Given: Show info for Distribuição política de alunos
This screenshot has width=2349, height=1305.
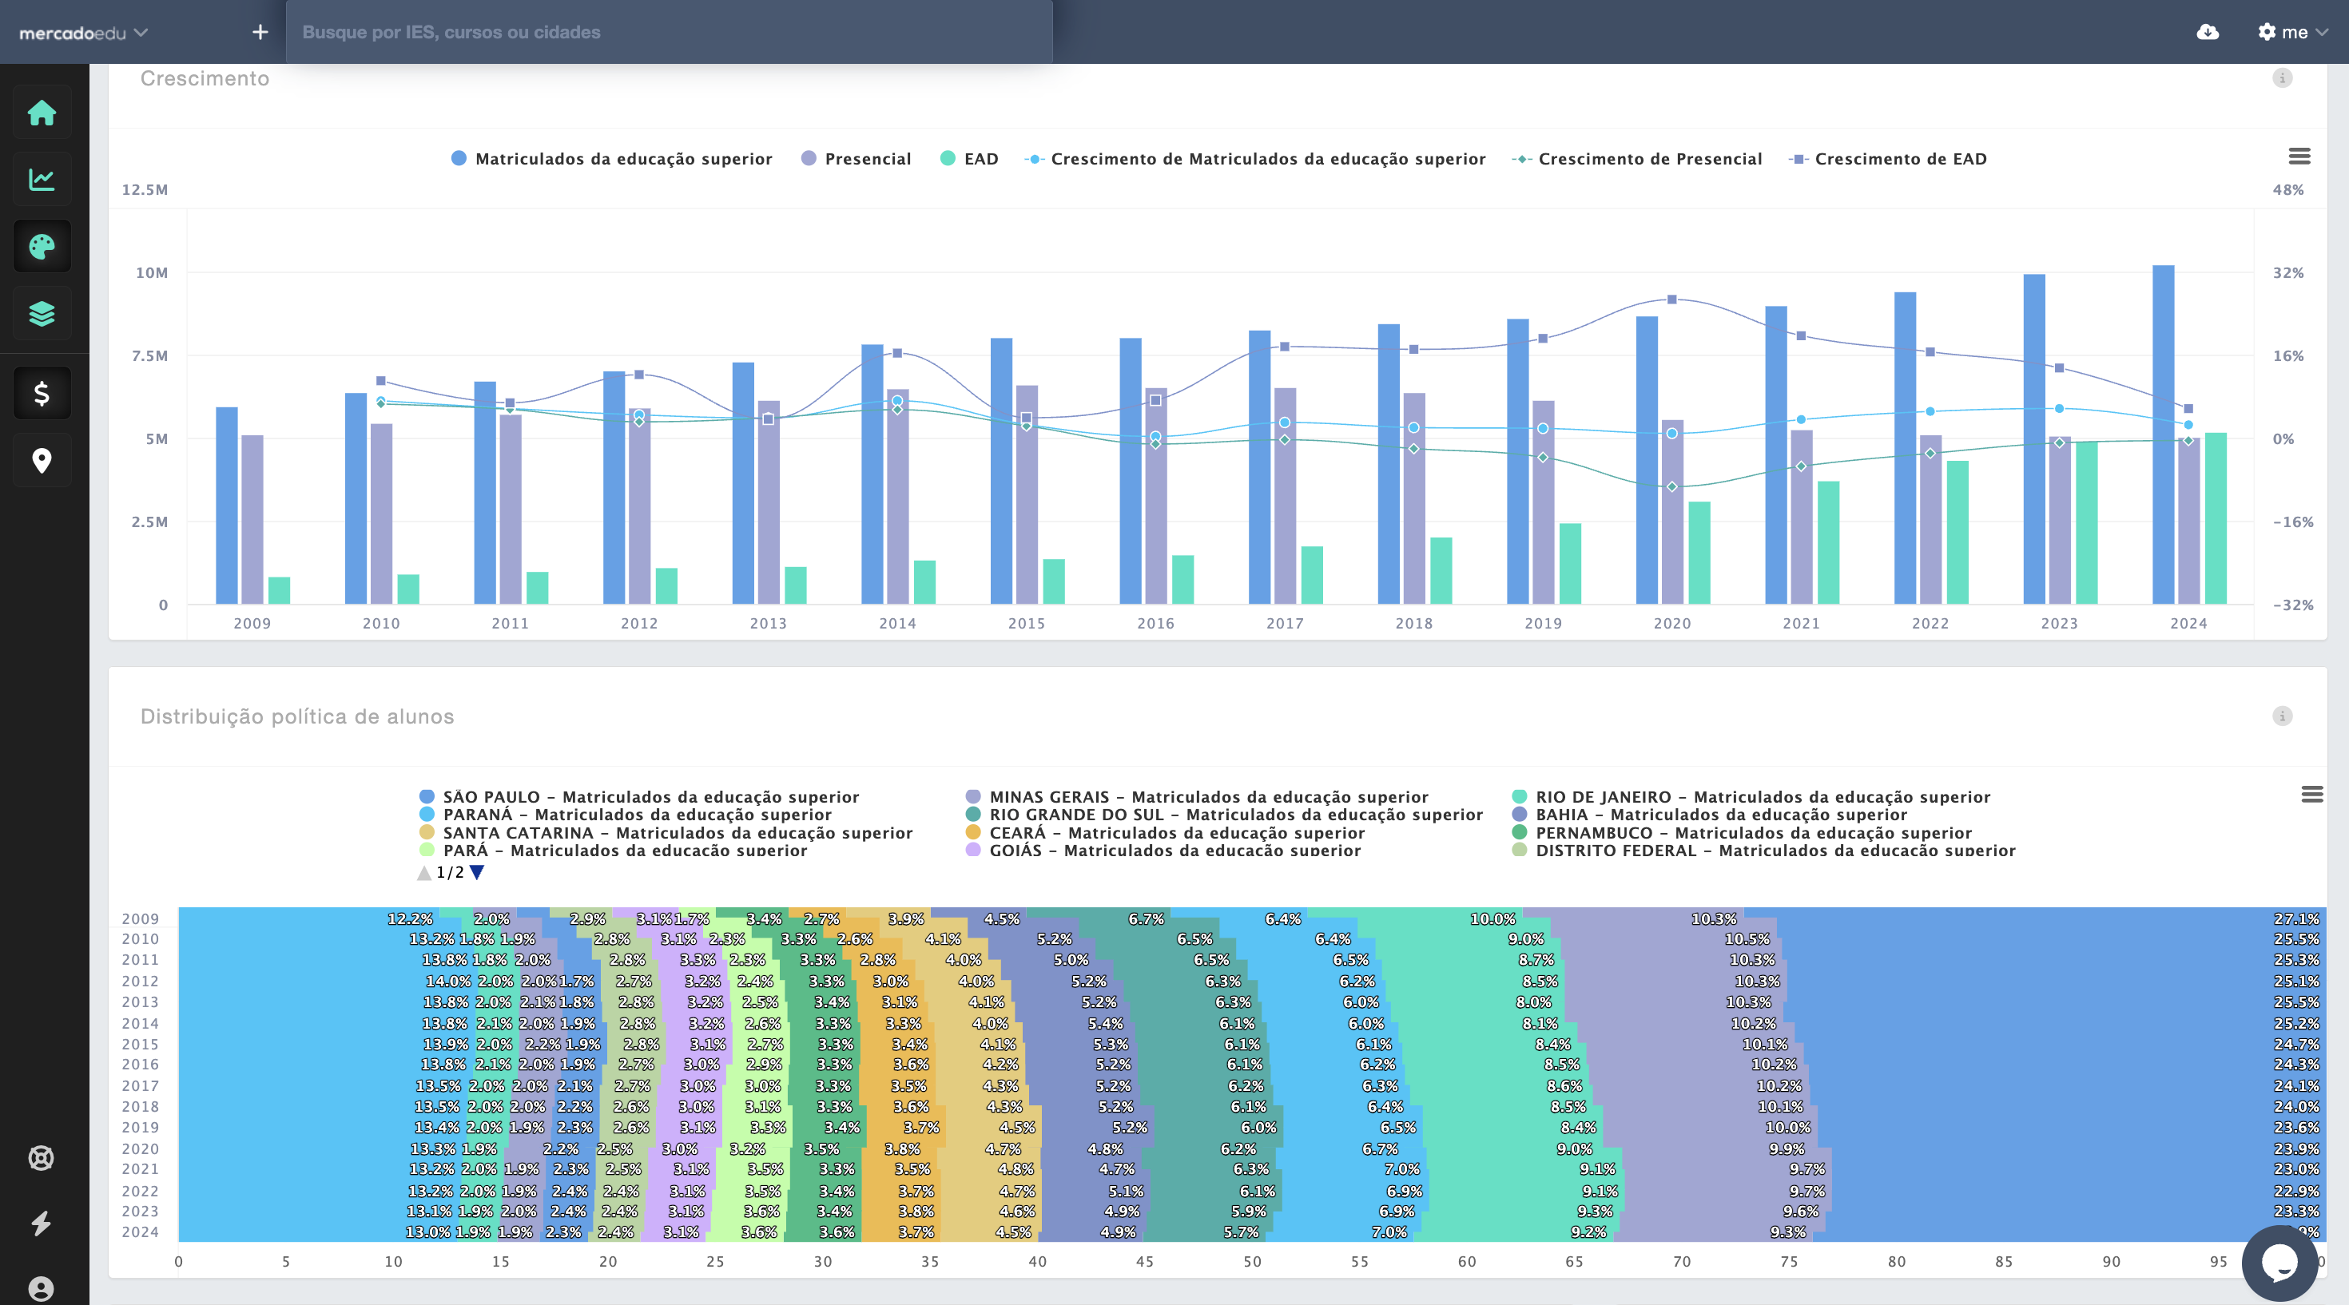Looking at the screenshot, I should pos(2283,716).
